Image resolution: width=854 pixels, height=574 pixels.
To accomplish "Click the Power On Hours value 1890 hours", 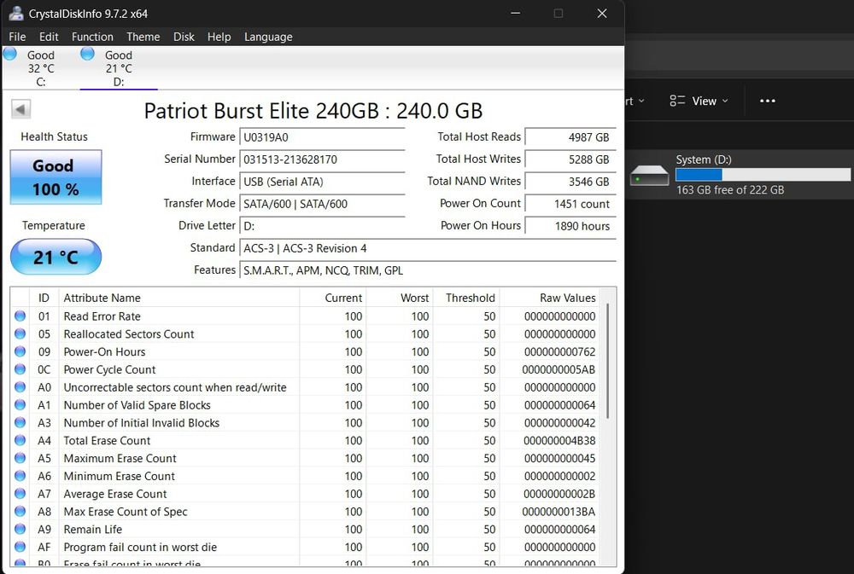I will pos(570,226).
